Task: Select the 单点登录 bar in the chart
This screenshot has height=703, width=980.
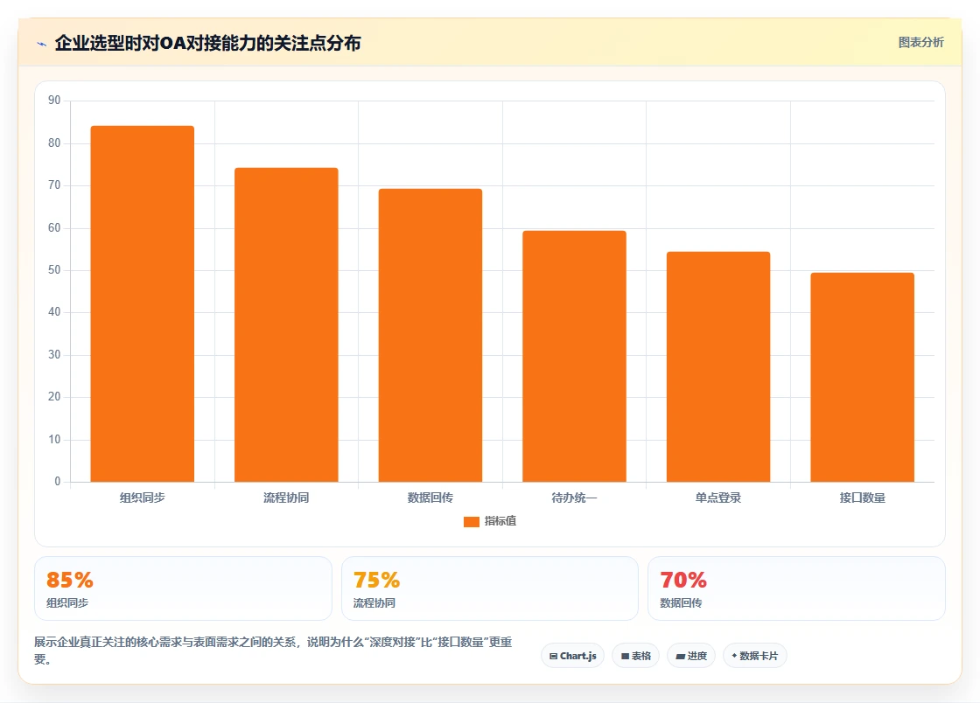Action: 718,367
